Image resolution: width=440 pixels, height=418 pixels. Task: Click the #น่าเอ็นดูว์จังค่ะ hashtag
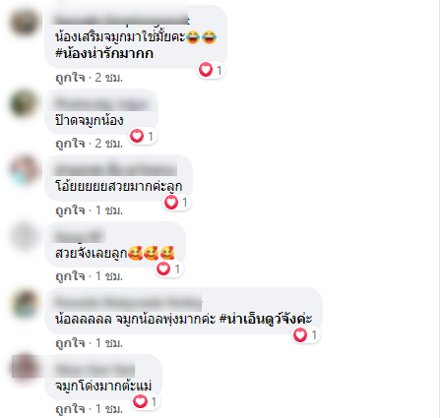266,319
